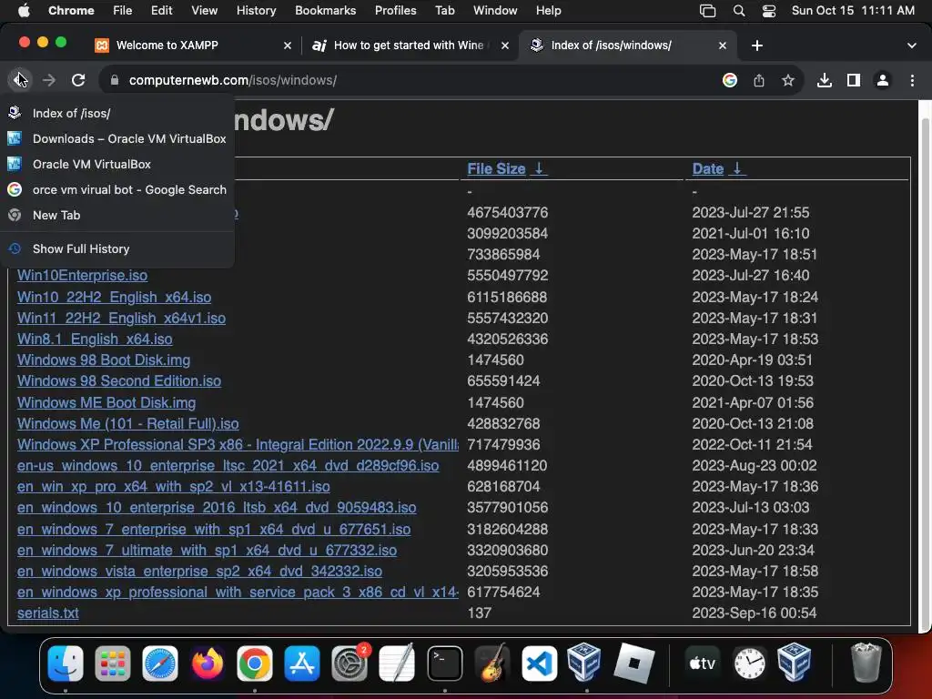Screen dimensions: 932x699
Task: Click the forward navigation arrow
Action: [49, 80]
